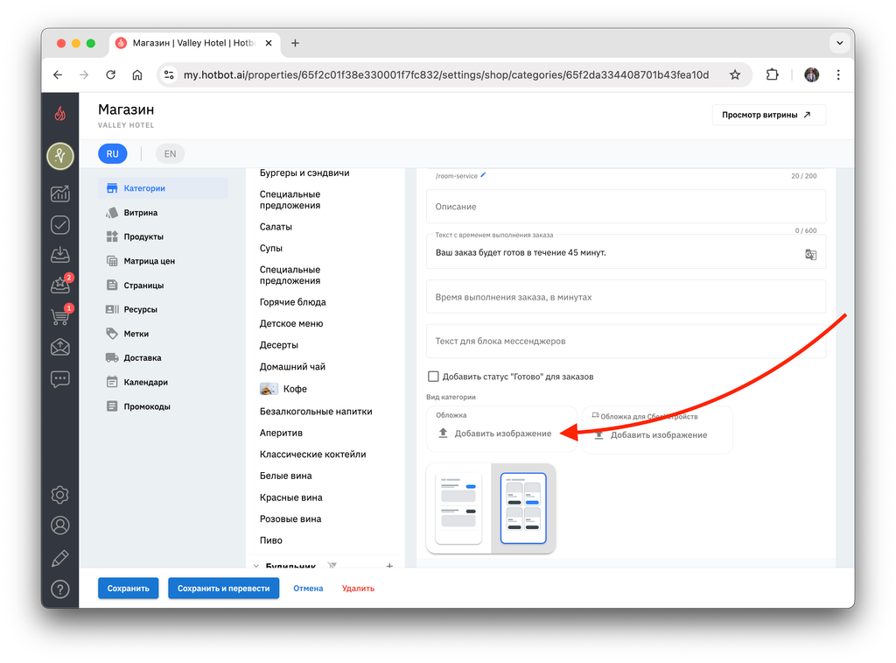
Task: Select the list layout category view
Action: (458, 508)
